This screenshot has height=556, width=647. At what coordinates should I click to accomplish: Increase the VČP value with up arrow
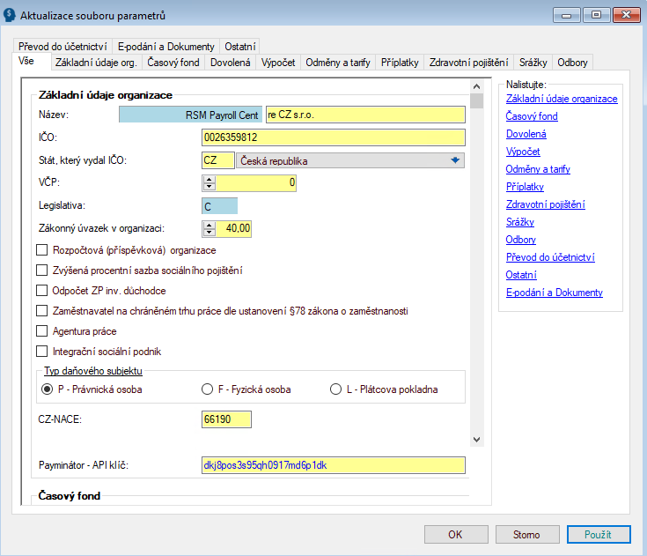209,180
